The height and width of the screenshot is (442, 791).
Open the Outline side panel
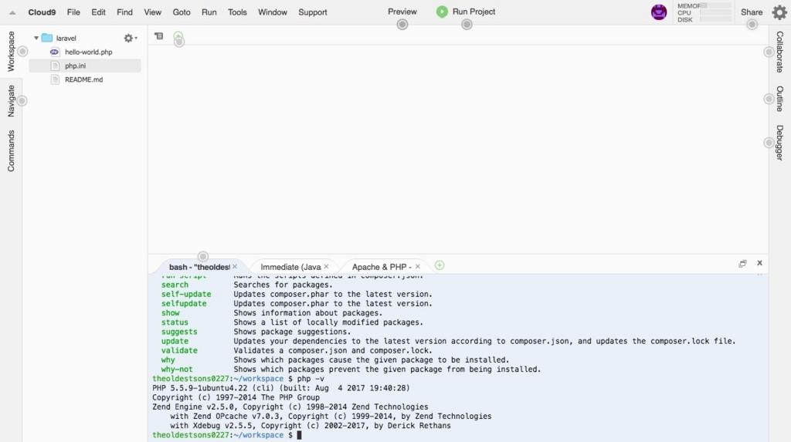tap(780, 99)
